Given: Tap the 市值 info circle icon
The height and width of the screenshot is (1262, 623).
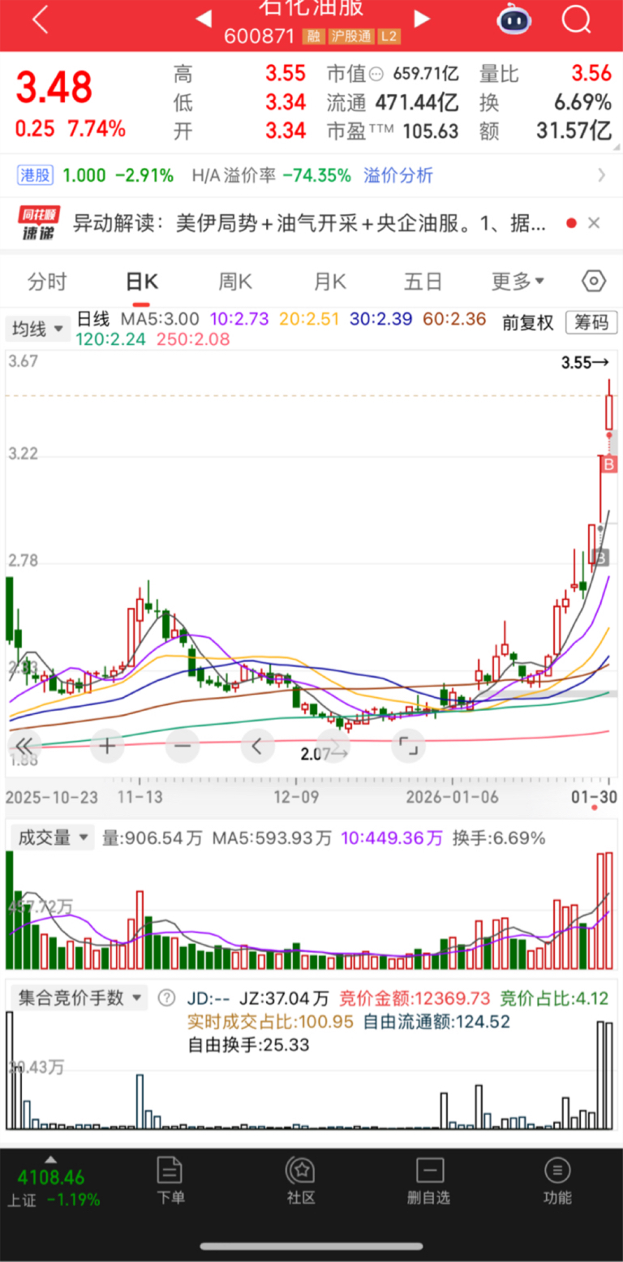Looking at the screenshot, I should pyautogui.click(x=376, y=74).
